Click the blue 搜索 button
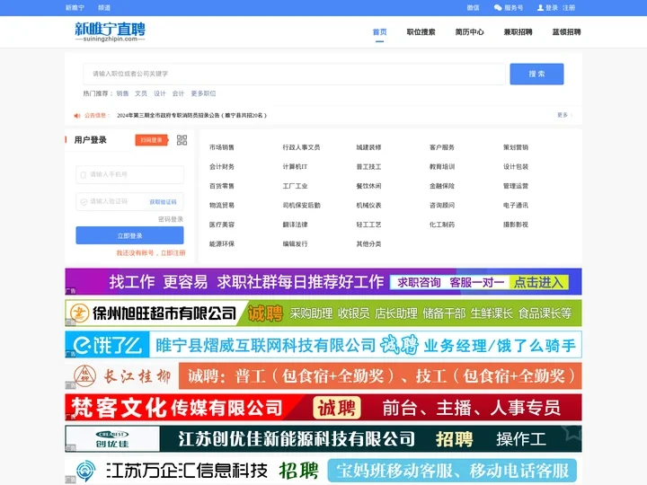 click(x=536, y=74)
